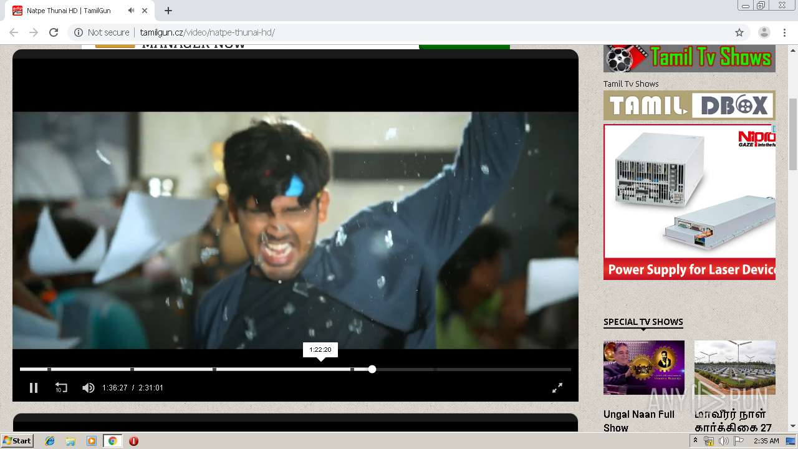Open a new browser tab
Image resolution: width=798 pixels, height=449 pixels.
[168, 11]
